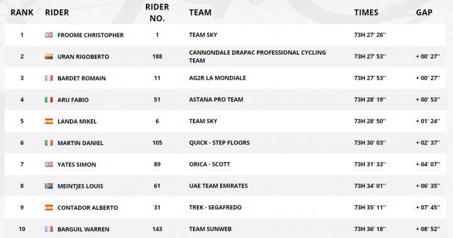
Task: Click the French flag beside Bardet Romain
Action: (48, 78)
